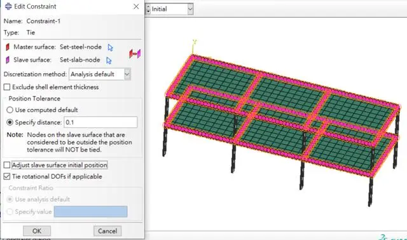Click OK to confirm constraint
This screenshot has height=240, width=407.
click(x=37, y=231)
